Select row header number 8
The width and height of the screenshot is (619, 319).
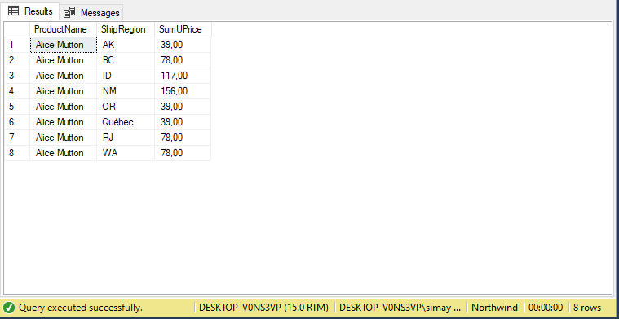pyautogui.click(x=17, y=153)
